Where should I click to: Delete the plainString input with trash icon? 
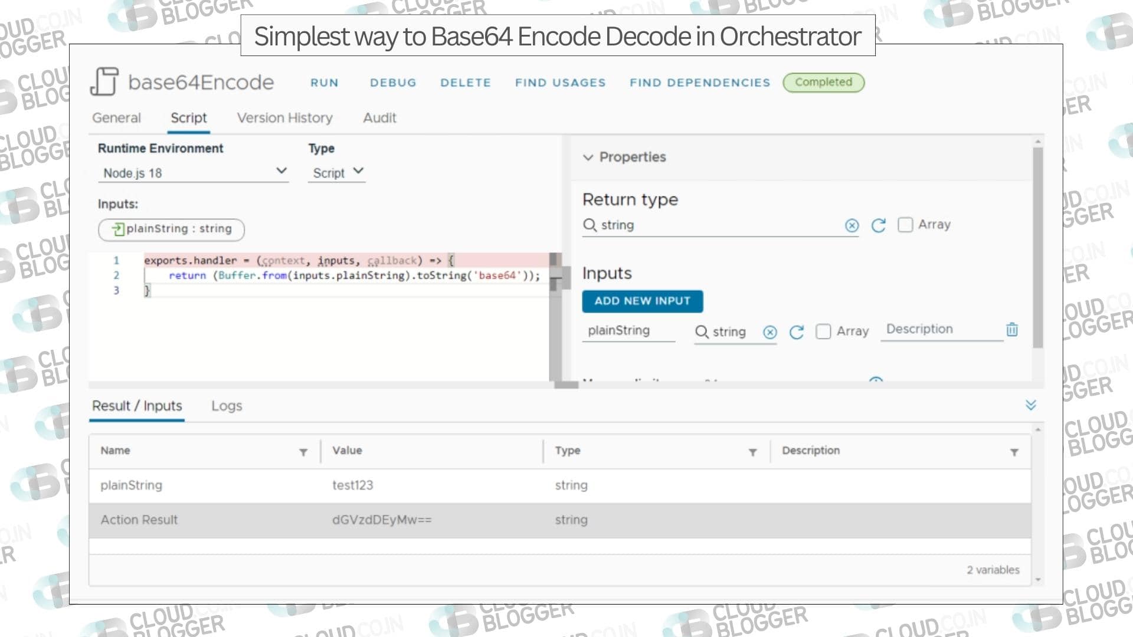click(x=1012, y=330)
